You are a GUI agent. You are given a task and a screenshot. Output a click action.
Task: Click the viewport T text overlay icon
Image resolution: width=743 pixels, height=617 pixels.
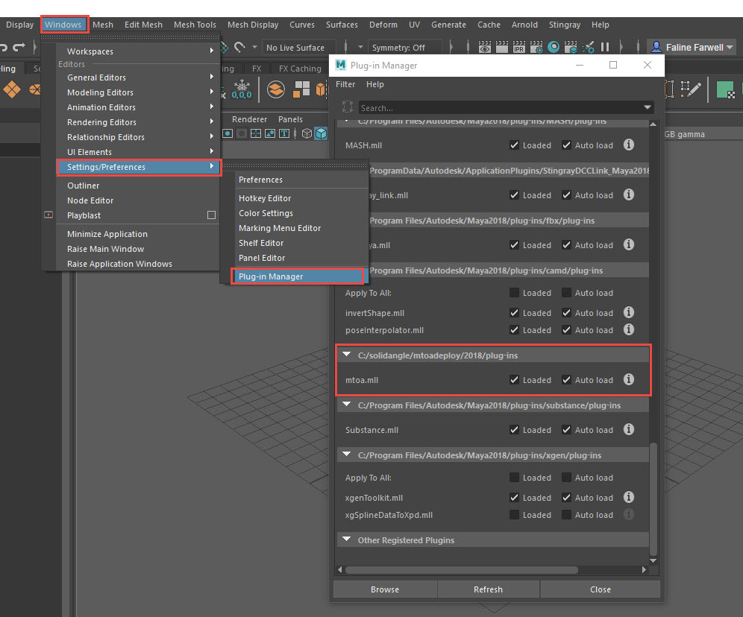283,133
